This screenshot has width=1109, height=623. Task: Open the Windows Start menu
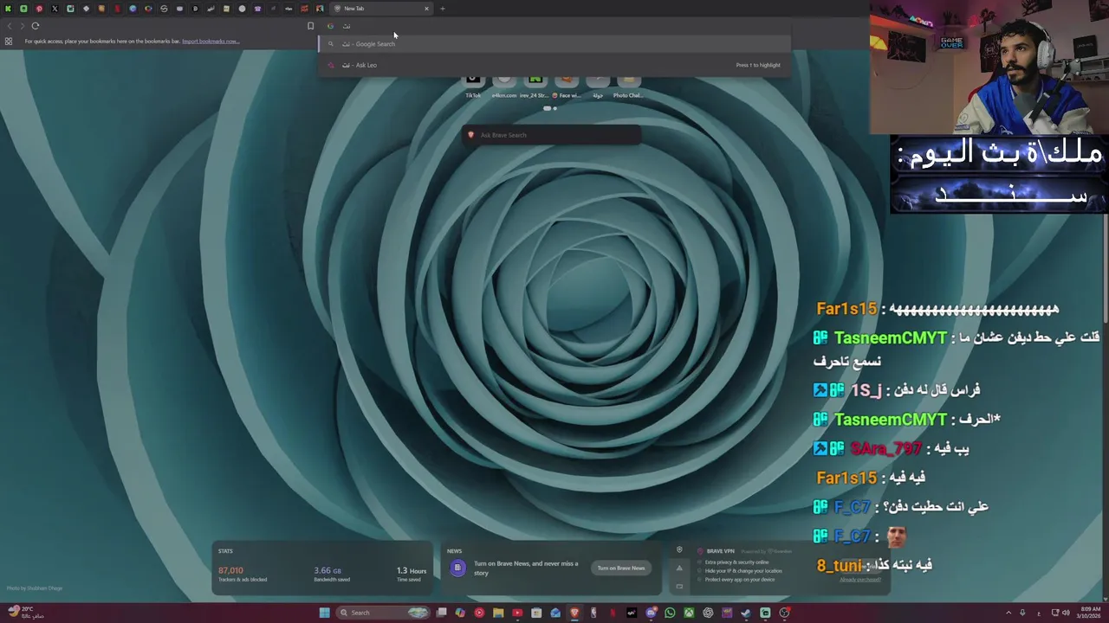tap(324, 613)
